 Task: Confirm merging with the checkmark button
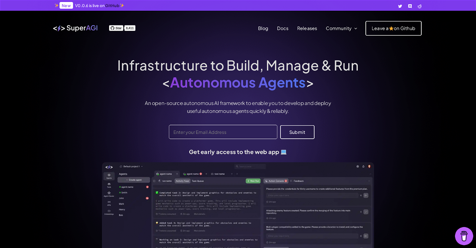(366, 212)
